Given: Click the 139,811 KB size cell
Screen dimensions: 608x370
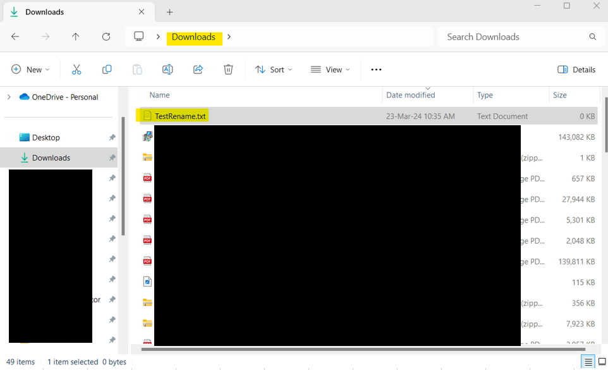Looking at the screenshot, I should (x=576, y=261).
